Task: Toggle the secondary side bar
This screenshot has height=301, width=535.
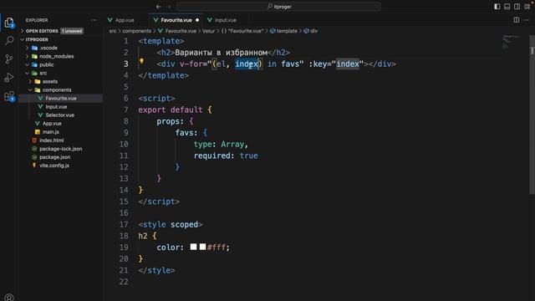Action: (517, 7)
